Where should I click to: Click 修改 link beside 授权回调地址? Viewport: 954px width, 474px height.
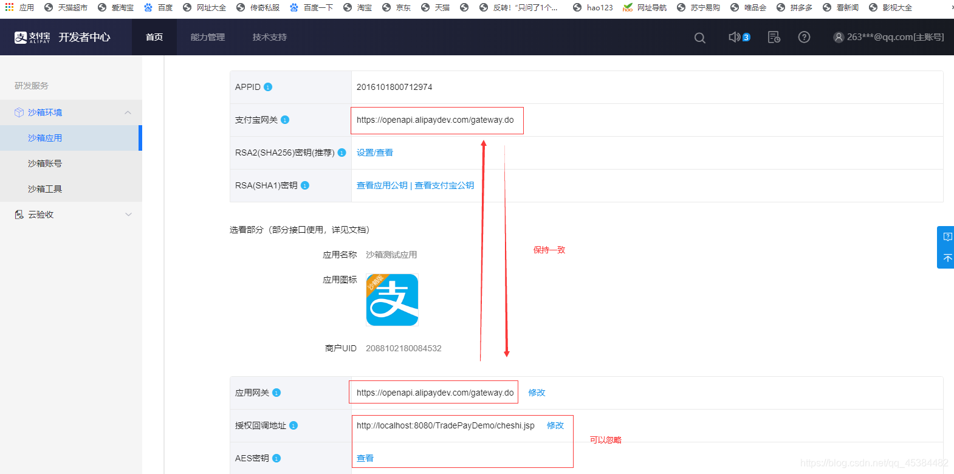555,425
